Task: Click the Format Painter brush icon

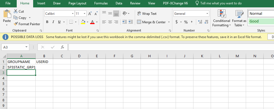Action: pyautogui.click(x=16, y=24)
